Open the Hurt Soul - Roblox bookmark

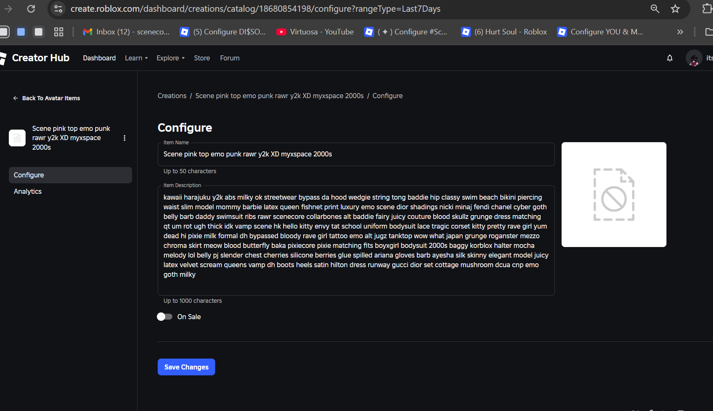[x=504, y=32]
